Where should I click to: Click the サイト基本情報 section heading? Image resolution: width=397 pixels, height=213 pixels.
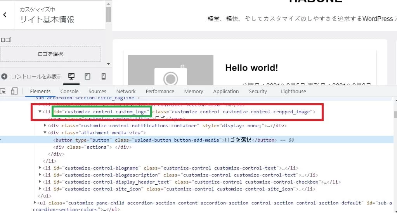[x=47, y=19]
